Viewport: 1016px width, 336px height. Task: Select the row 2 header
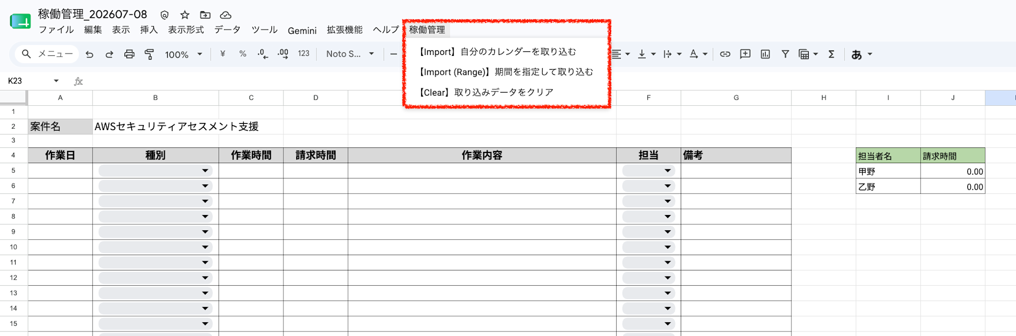pos(14,127)
